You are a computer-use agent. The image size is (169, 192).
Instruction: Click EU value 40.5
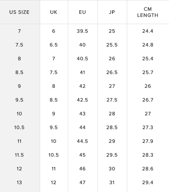[x=82, y=58]
